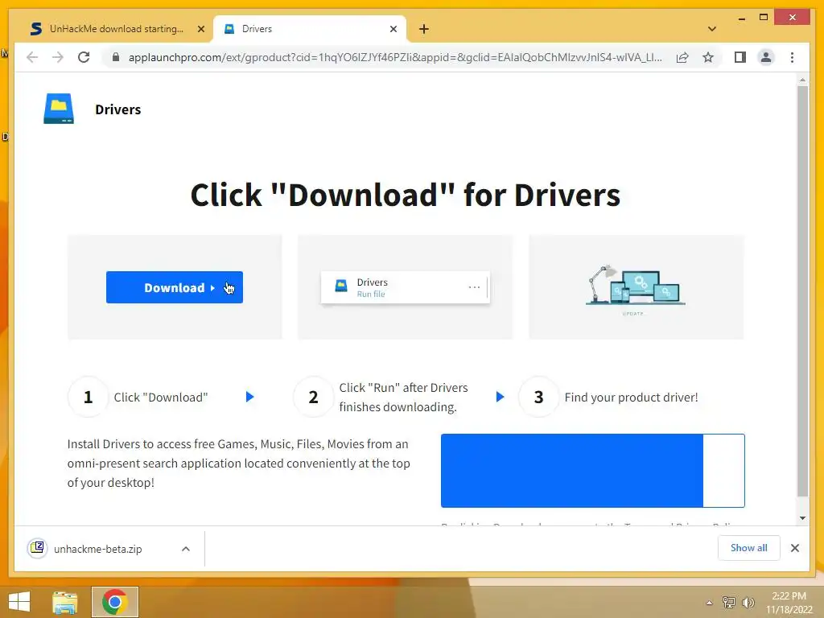
Task: Close the Drivers tab
Action: tap(393, 29)
